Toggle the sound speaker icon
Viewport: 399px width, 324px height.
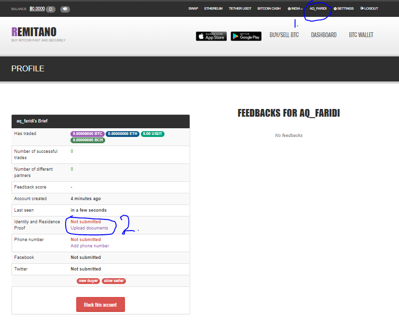pos(65,9)
